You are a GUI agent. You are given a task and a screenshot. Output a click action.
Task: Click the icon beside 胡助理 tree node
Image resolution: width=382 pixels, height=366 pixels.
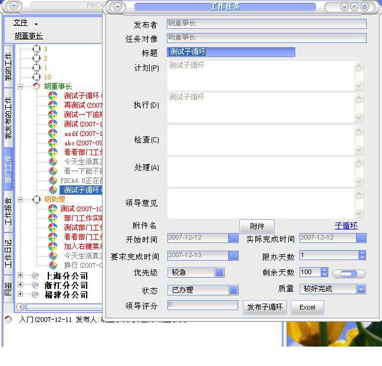coord(37,199)
